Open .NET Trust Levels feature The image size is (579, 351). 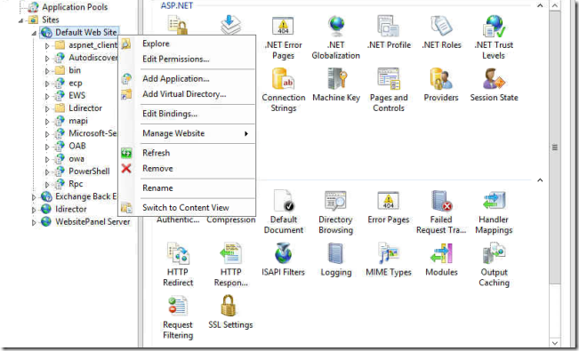coord(494,38)
